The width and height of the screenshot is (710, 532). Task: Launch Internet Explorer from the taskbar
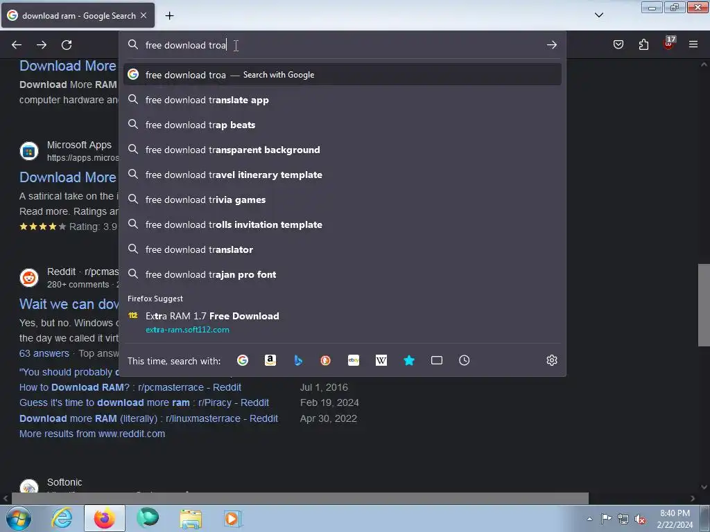pos(62,518)
